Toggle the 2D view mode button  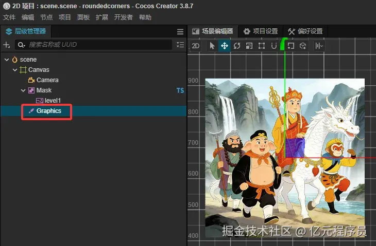[x=195, y=46]
